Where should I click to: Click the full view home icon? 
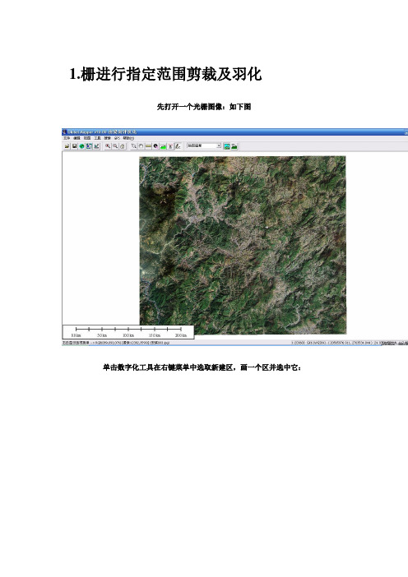point(123,146)
